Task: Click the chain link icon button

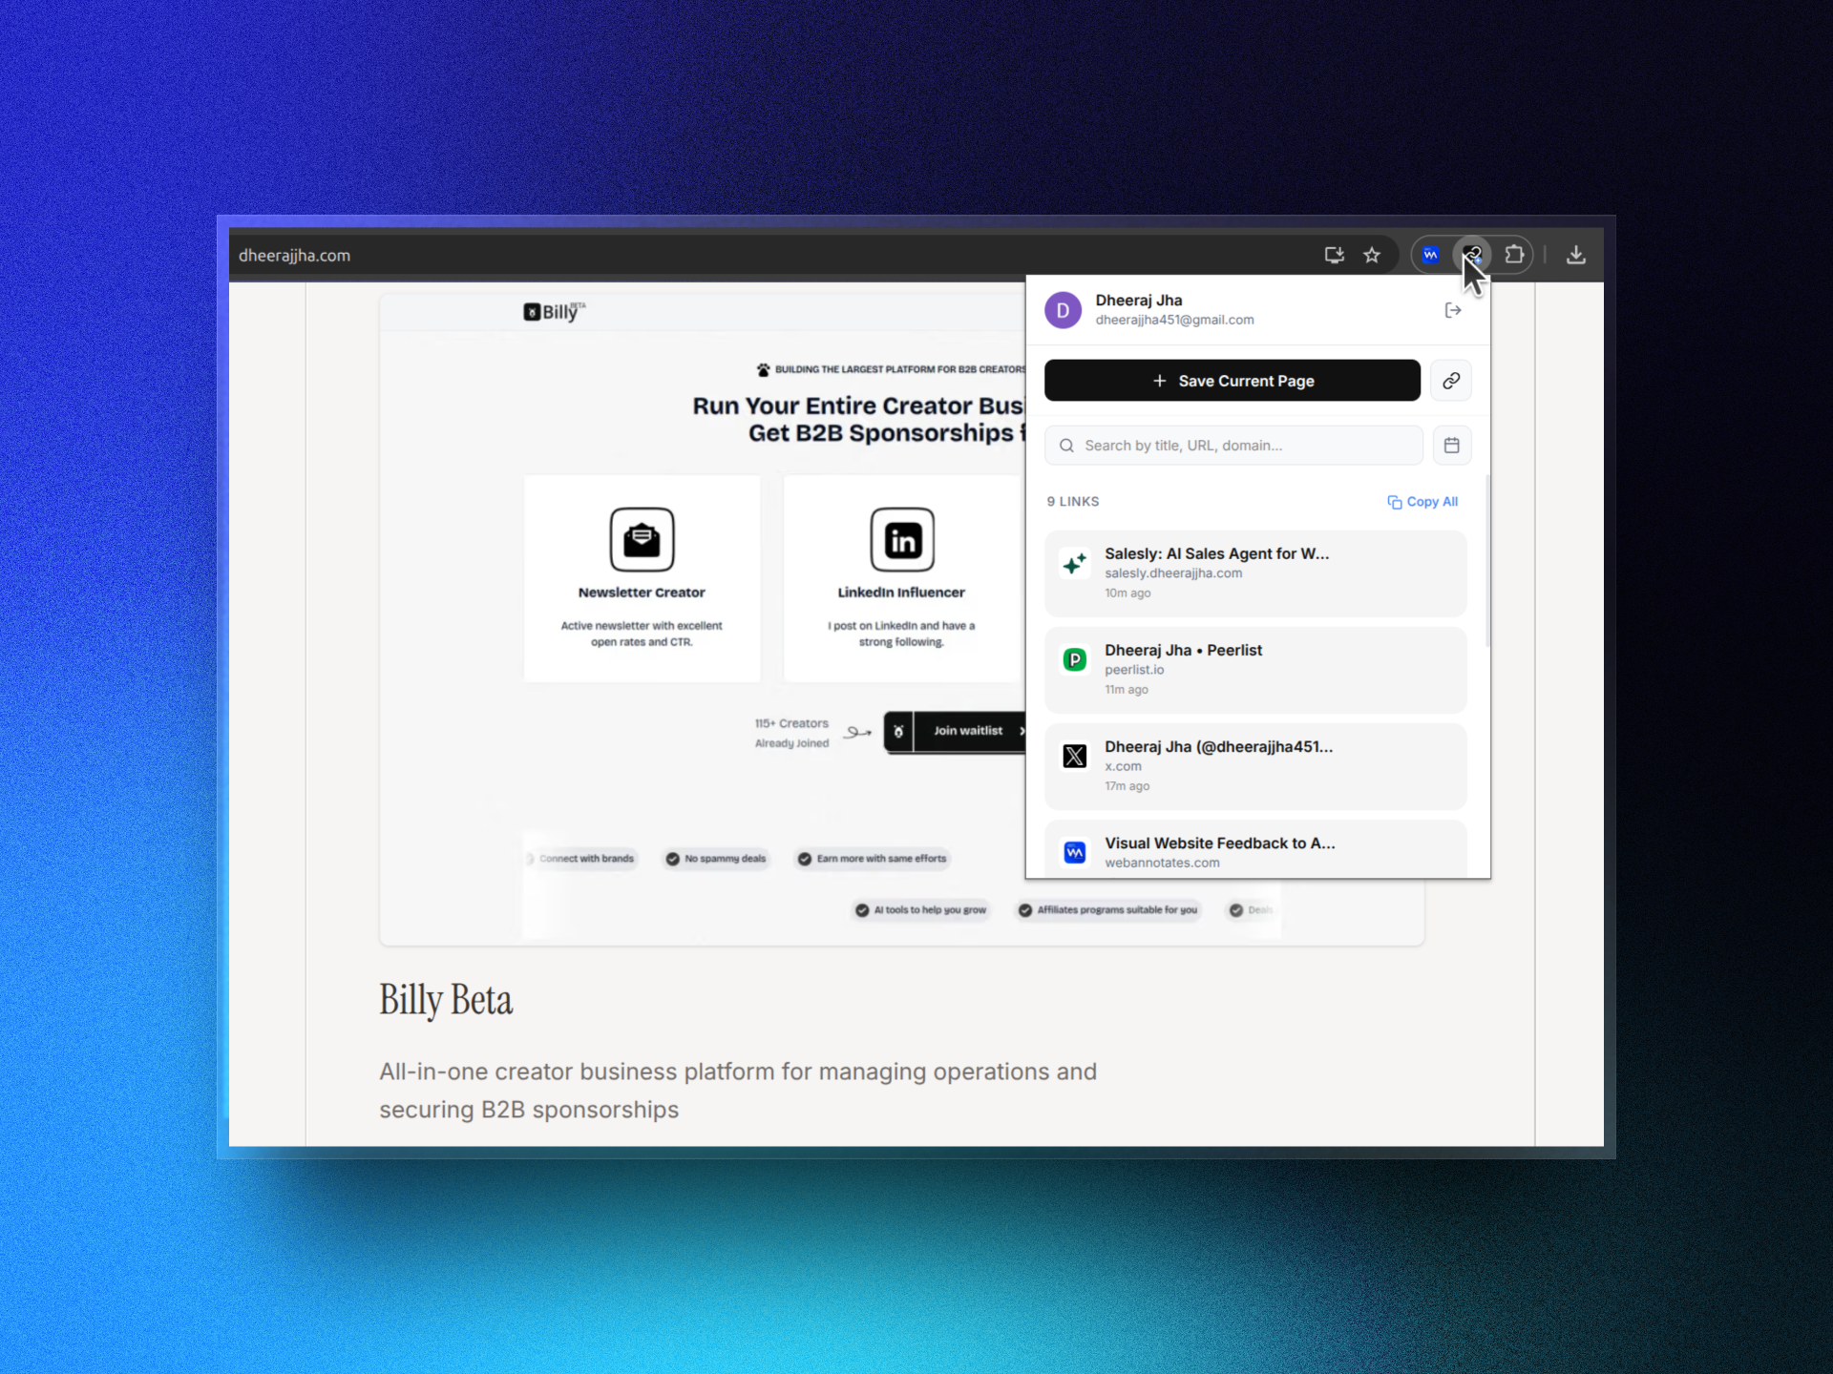Action: [1451, 381]
